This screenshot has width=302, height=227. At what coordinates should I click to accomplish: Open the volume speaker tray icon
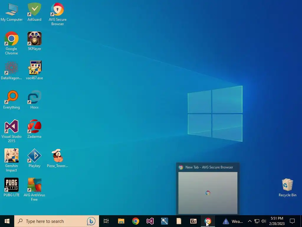point(264,221)
